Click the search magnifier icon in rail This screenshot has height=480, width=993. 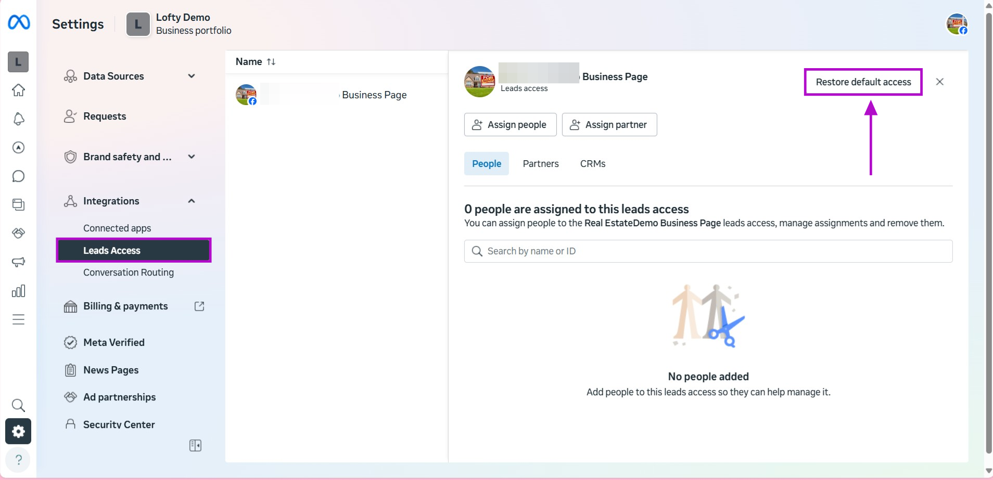point(18,405)
